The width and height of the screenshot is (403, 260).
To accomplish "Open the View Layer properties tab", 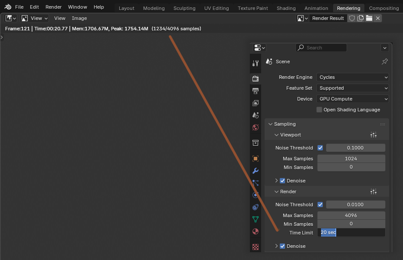I will (x=256, y=103).
